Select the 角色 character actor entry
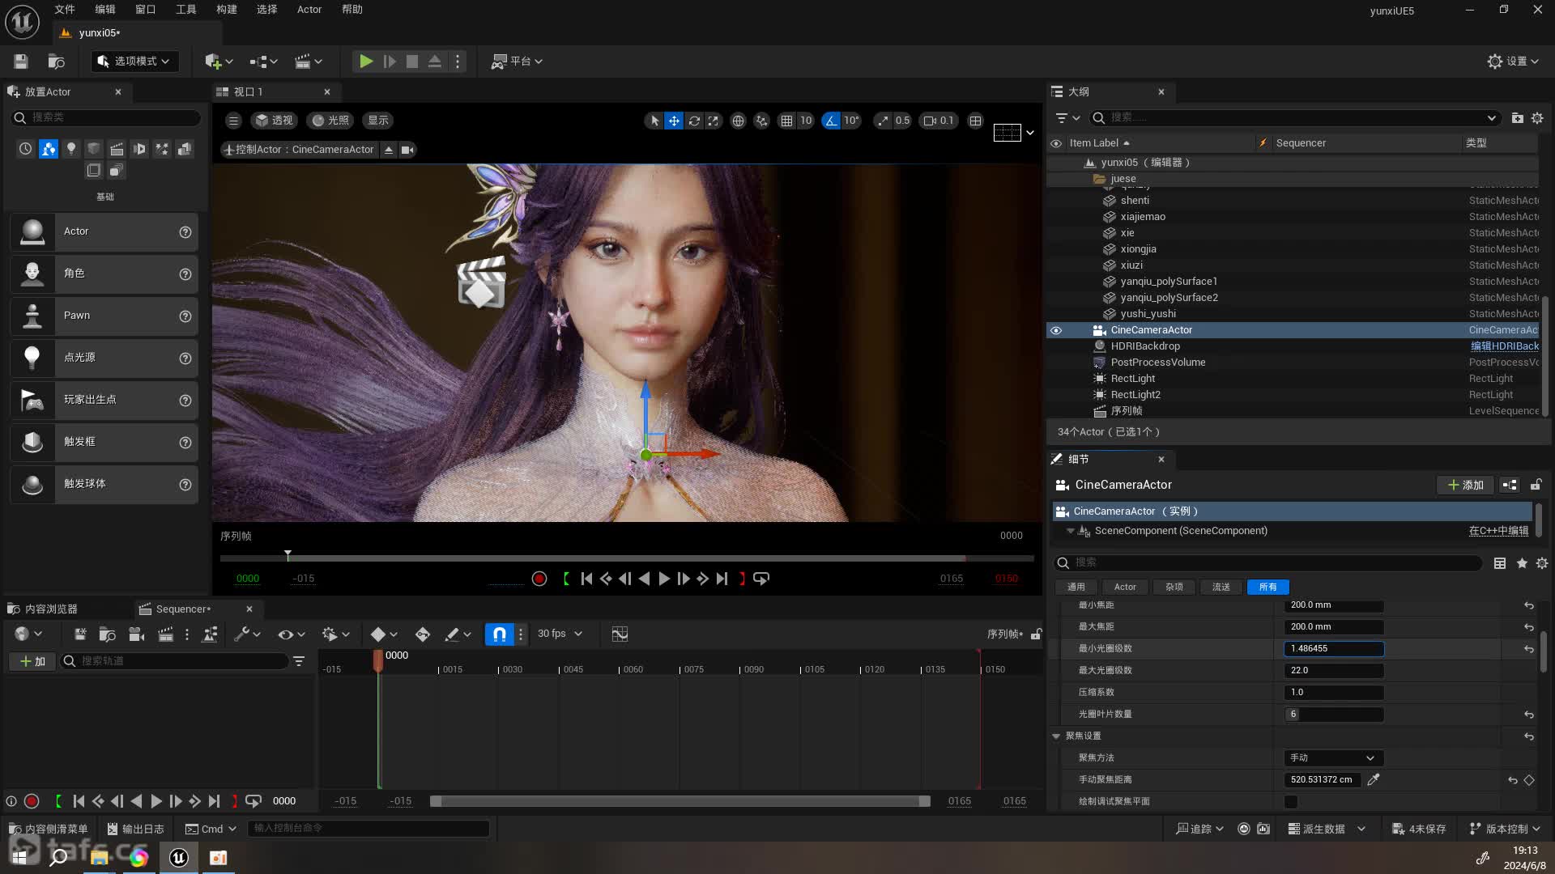This screenshot has width=1555, height=874. [x=104, y=274]
